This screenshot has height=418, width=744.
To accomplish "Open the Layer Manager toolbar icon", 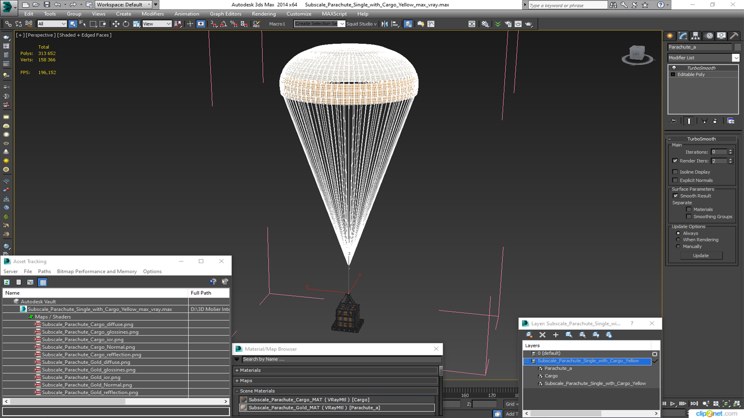I will tap(408, 24).
